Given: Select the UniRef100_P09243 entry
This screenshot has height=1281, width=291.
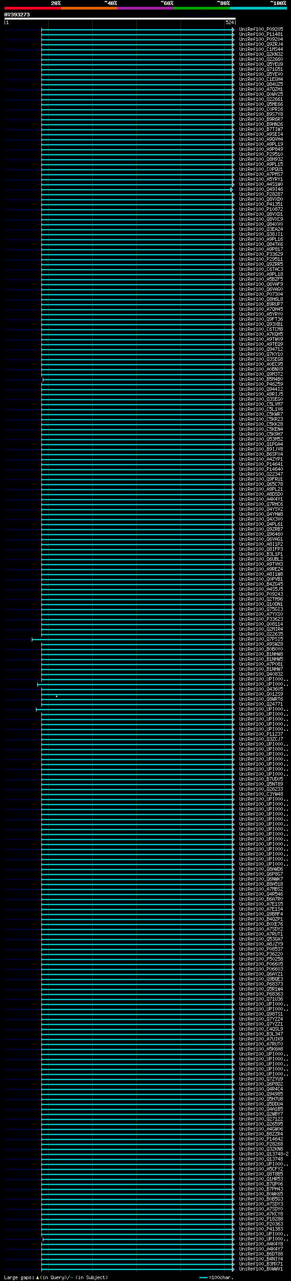Looking at the screenshot, I should click(261, 594).
